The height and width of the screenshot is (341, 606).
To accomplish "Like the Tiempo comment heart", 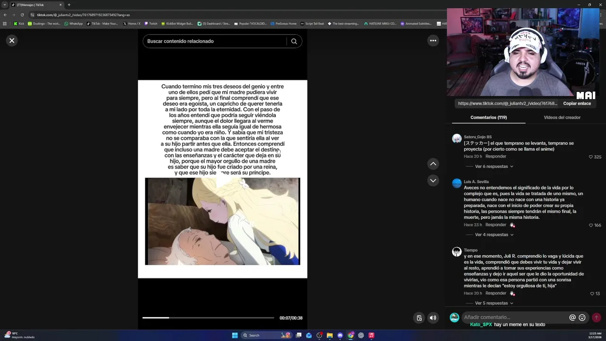I will click(592, 294).
